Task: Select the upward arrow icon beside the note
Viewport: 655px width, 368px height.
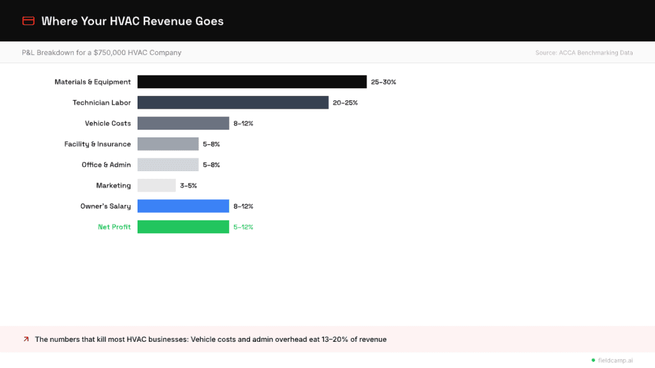Action: point(26,339)
